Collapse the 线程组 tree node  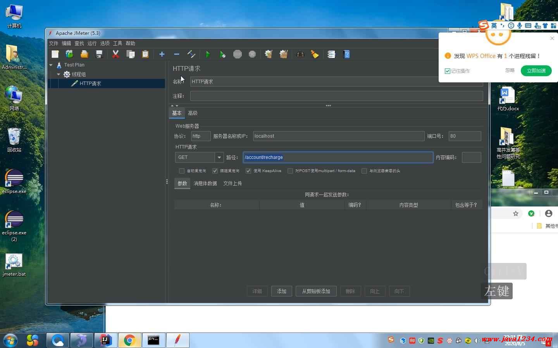click(59, 74)
